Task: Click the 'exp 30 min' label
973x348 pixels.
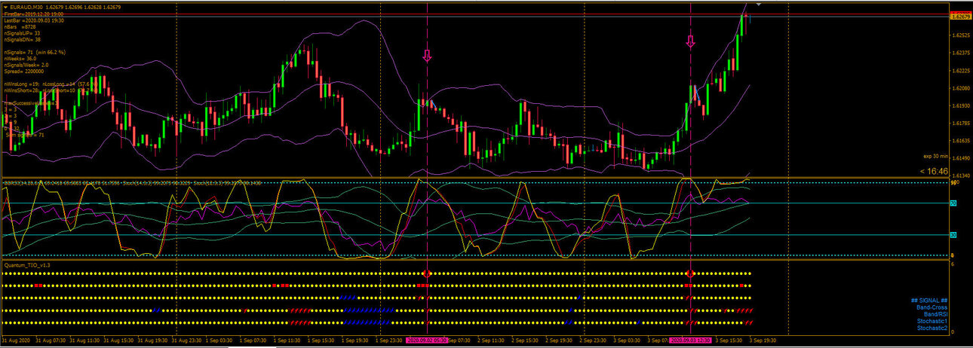Action: tap(935, 156)
